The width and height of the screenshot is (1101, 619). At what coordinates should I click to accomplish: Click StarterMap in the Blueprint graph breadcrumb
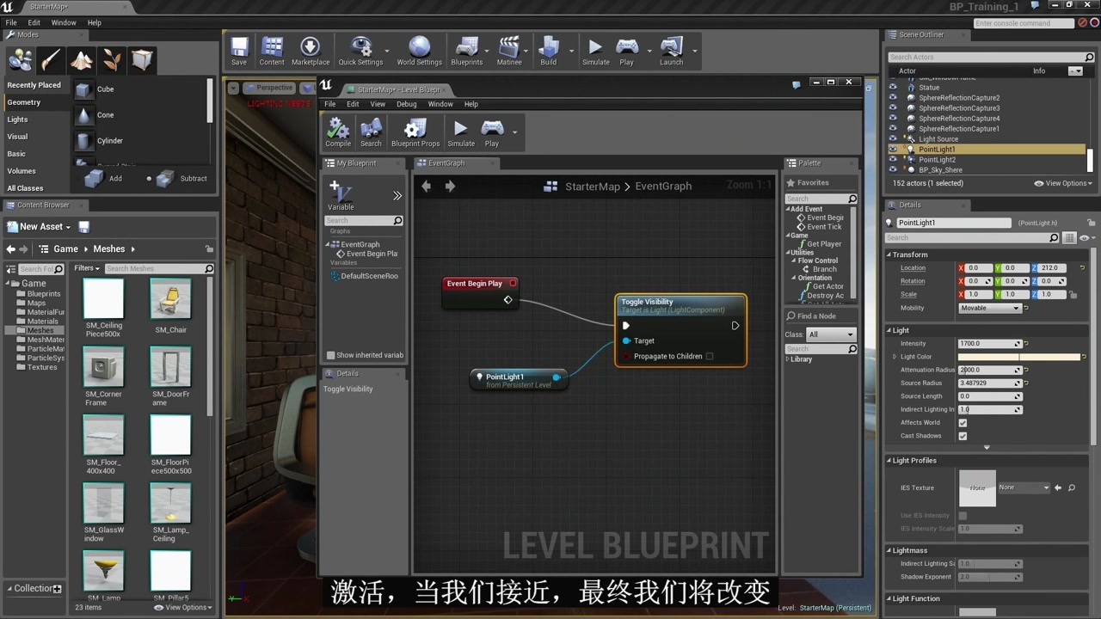tap(593, 186)
